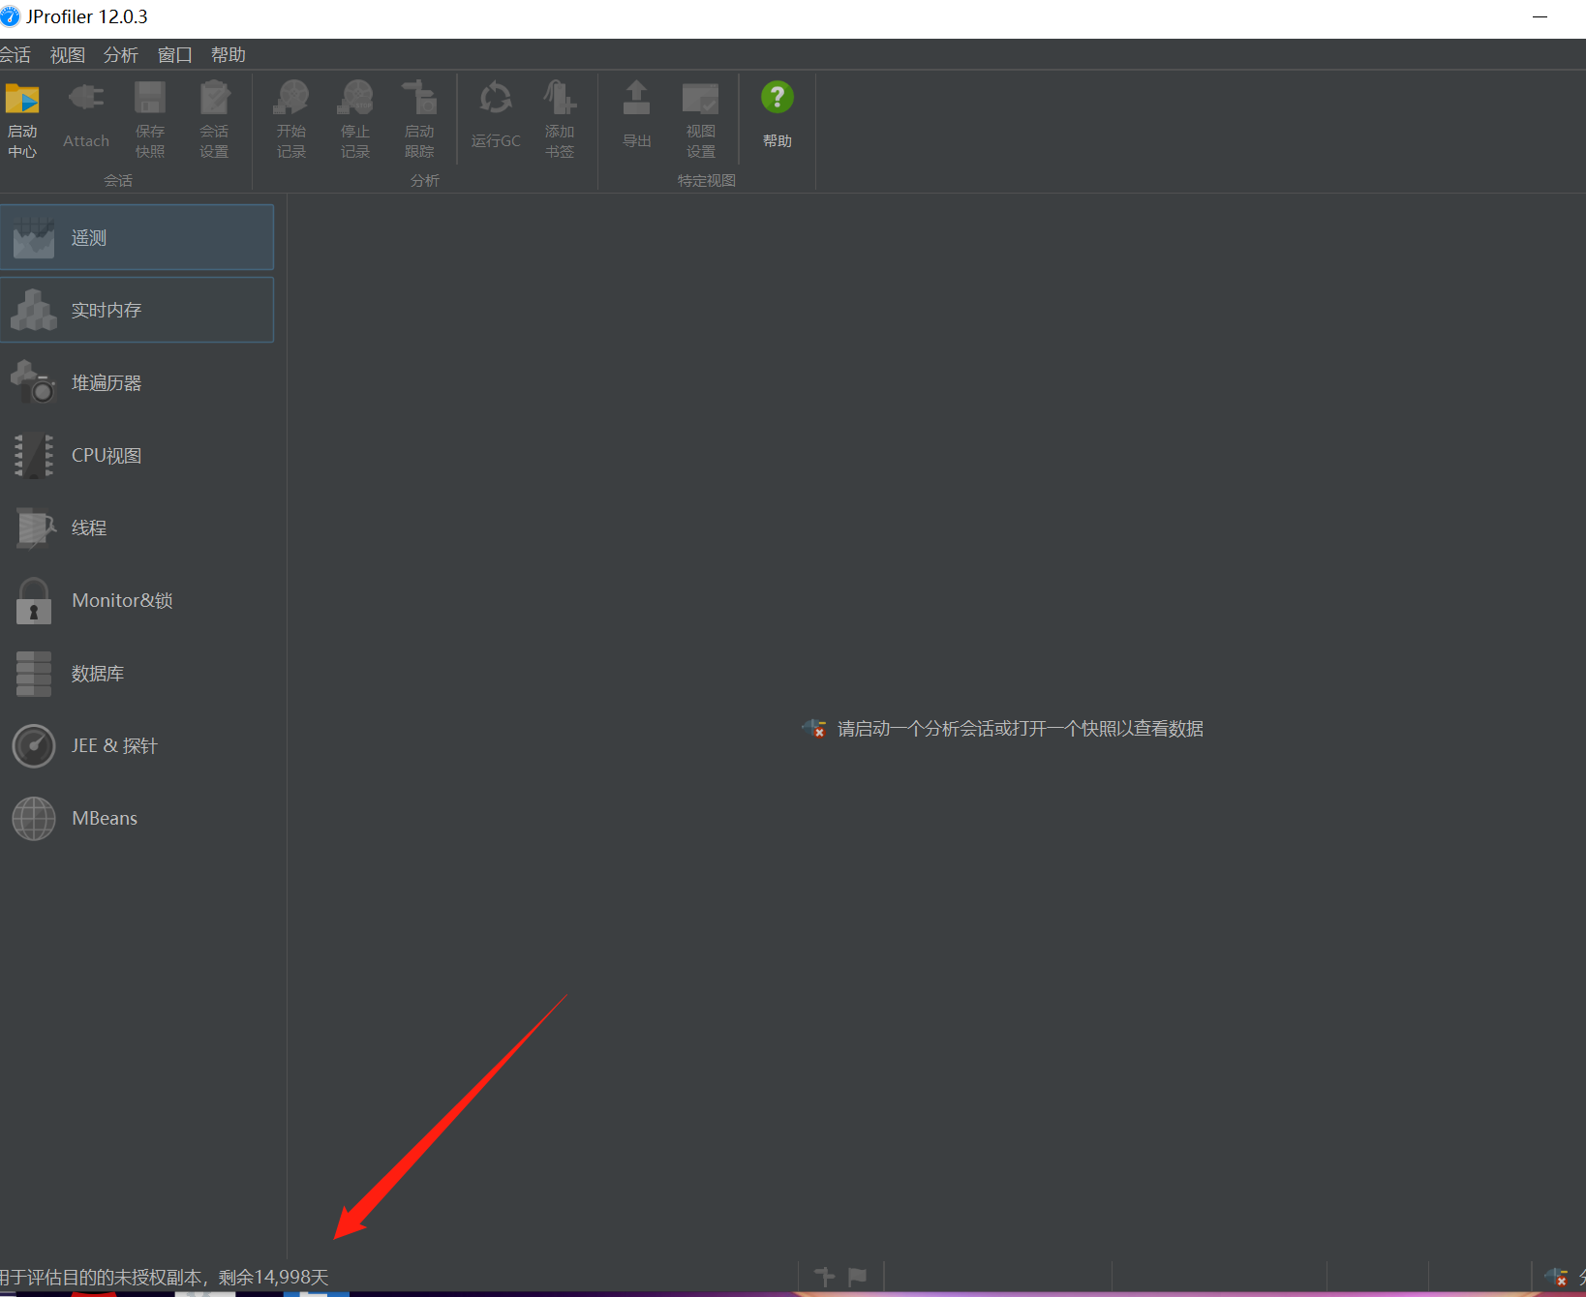Click the 保存快照 floppy disk icon
This screenshot has width=1586, height=1297.
(150, 99)
